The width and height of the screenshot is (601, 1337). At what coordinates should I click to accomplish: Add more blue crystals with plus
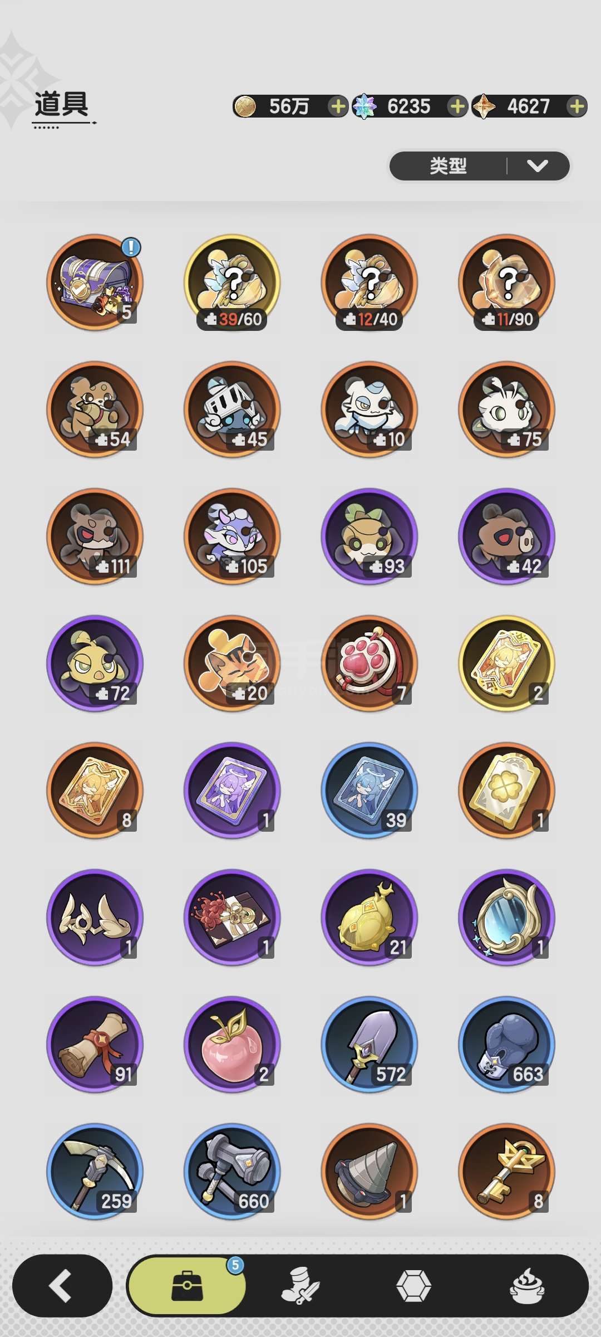click(x=457, y=106)
